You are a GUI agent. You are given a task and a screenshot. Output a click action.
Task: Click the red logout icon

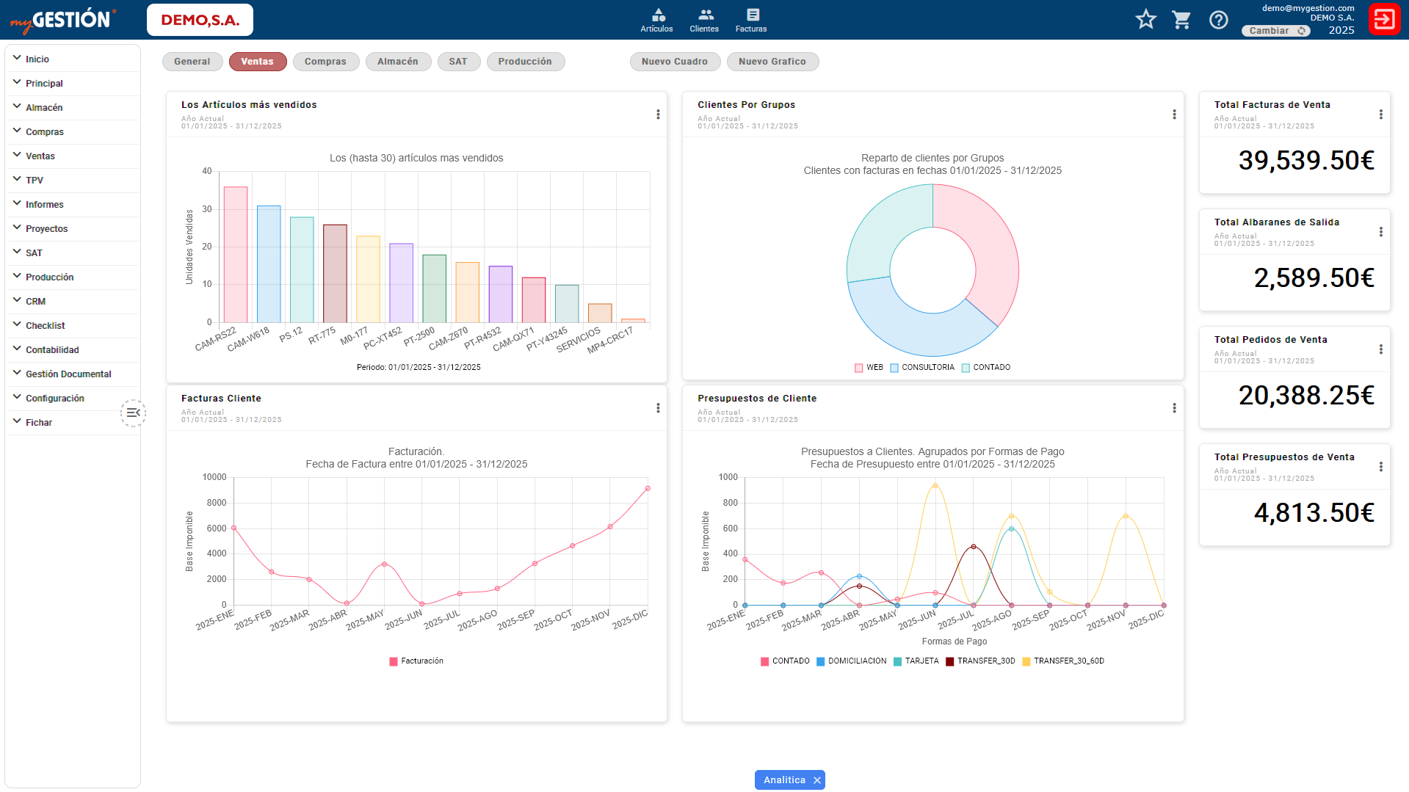tap(1384, 20)
